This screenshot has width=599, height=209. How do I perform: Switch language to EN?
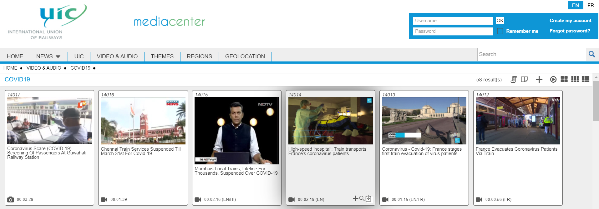pyautogui.click(x=576, y=5)
